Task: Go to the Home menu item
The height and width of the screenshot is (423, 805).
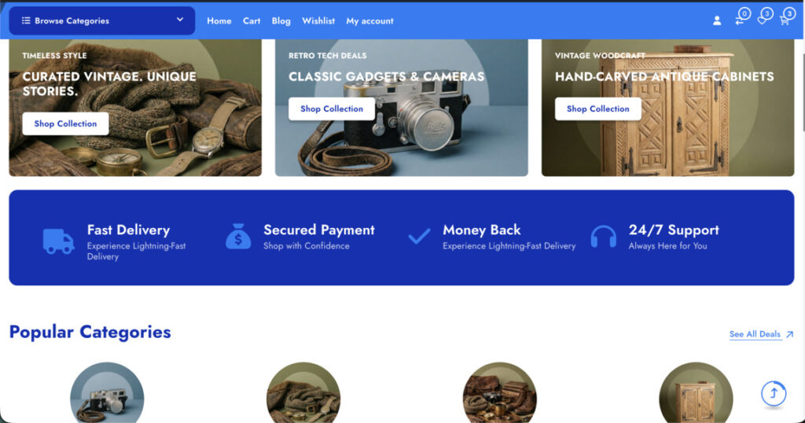Action: [x=219, y=21]
